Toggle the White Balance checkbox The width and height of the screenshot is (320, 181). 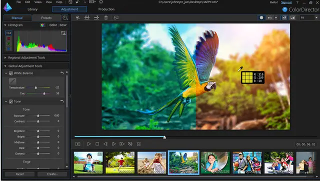click(x=11, y=73)
